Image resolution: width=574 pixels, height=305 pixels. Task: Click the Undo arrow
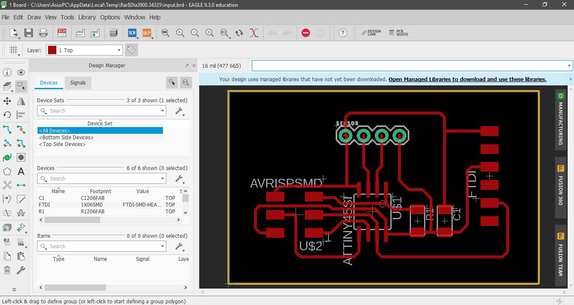point(272,33)
